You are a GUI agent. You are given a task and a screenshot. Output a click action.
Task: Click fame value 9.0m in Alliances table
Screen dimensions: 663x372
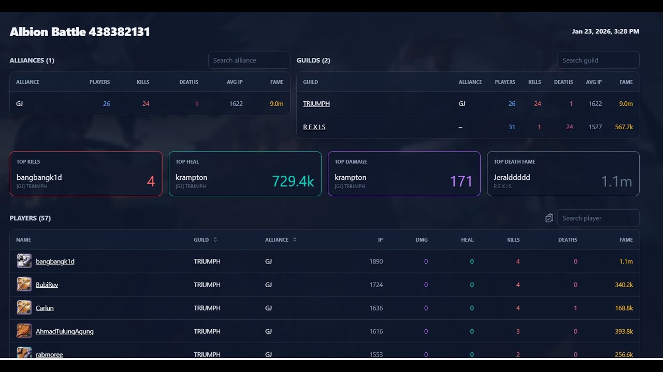(277, 103)
